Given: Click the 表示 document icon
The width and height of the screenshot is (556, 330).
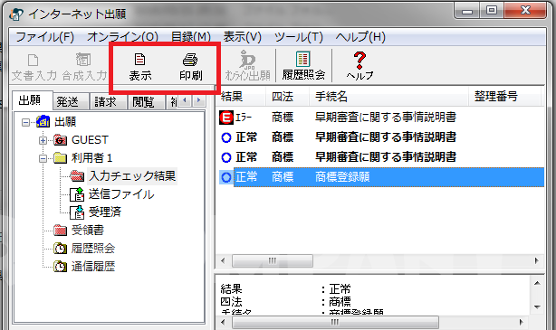Looking at the screenshot, I should pos(140,60).
